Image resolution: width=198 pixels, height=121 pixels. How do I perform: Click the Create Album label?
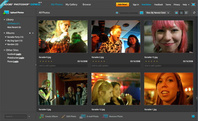tap(51, 116)
